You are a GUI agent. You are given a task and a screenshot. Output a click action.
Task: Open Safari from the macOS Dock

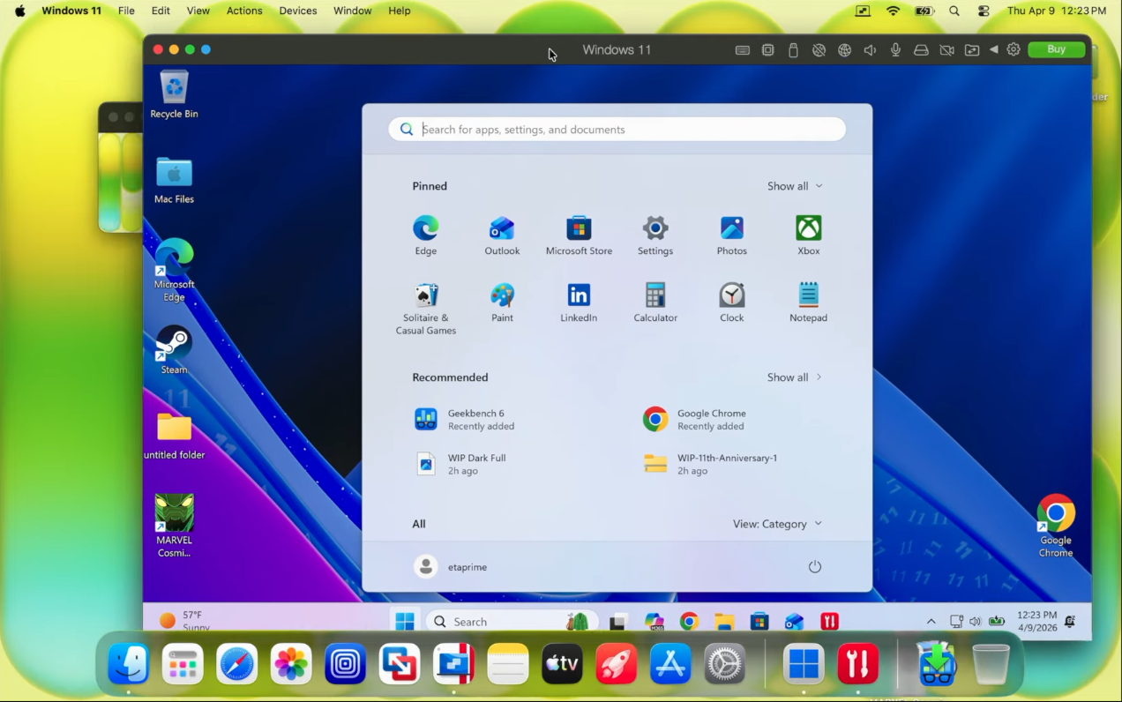click(237, 664)
